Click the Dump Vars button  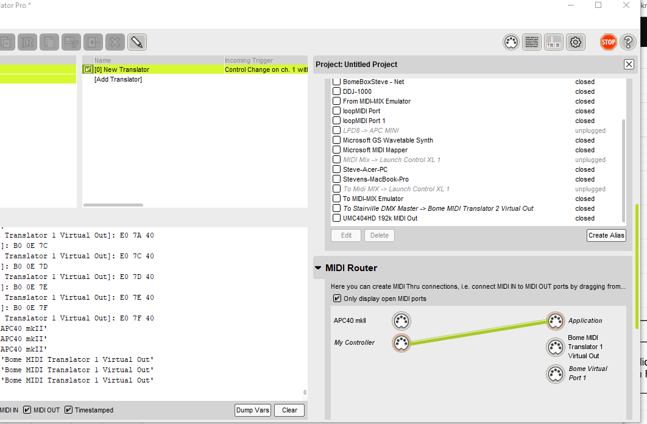click(253, 410)
